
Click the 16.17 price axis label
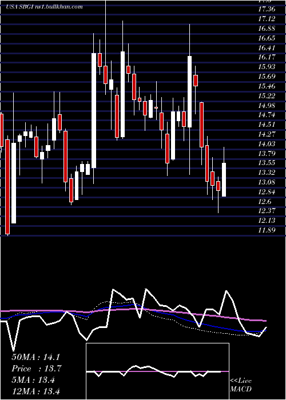tap(267, 57)
